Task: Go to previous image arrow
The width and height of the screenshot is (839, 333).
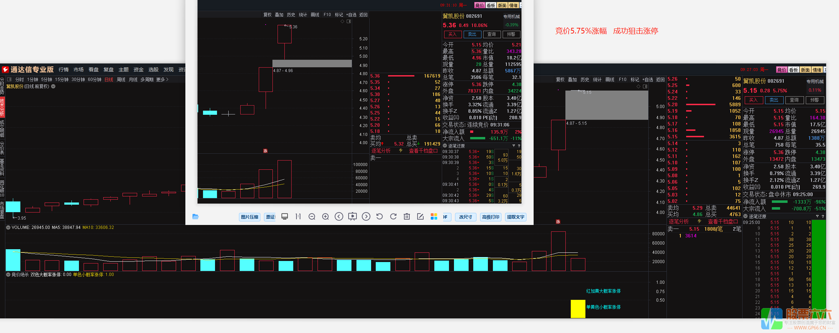Action: (339, 216)
